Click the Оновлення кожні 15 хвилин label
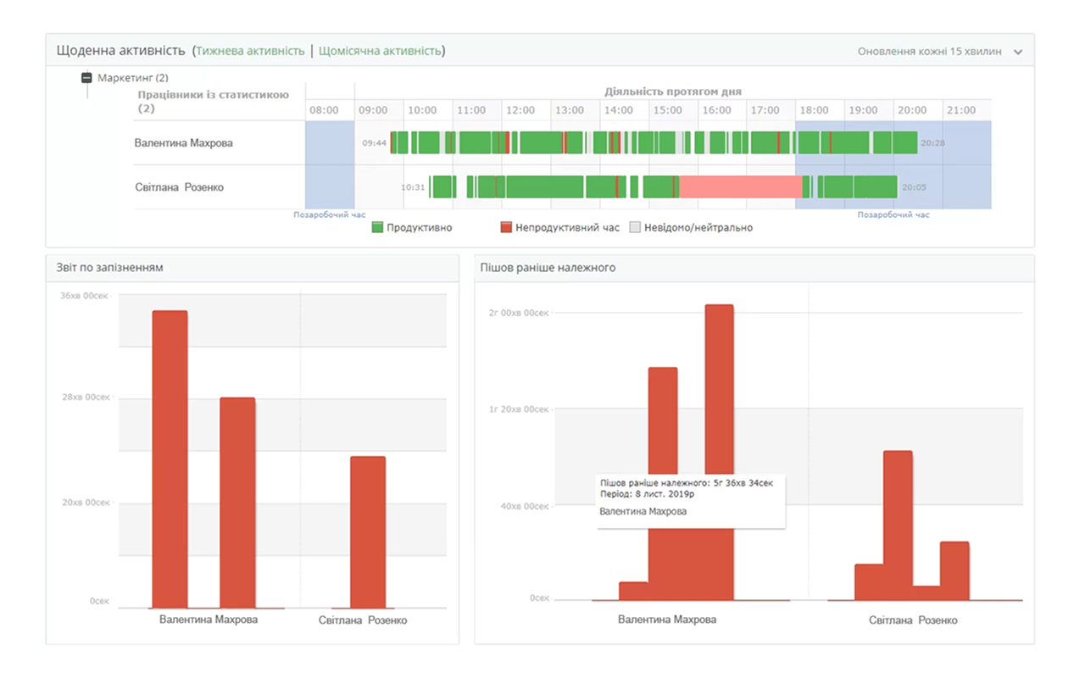The image size is (1085, 678). 929,52
